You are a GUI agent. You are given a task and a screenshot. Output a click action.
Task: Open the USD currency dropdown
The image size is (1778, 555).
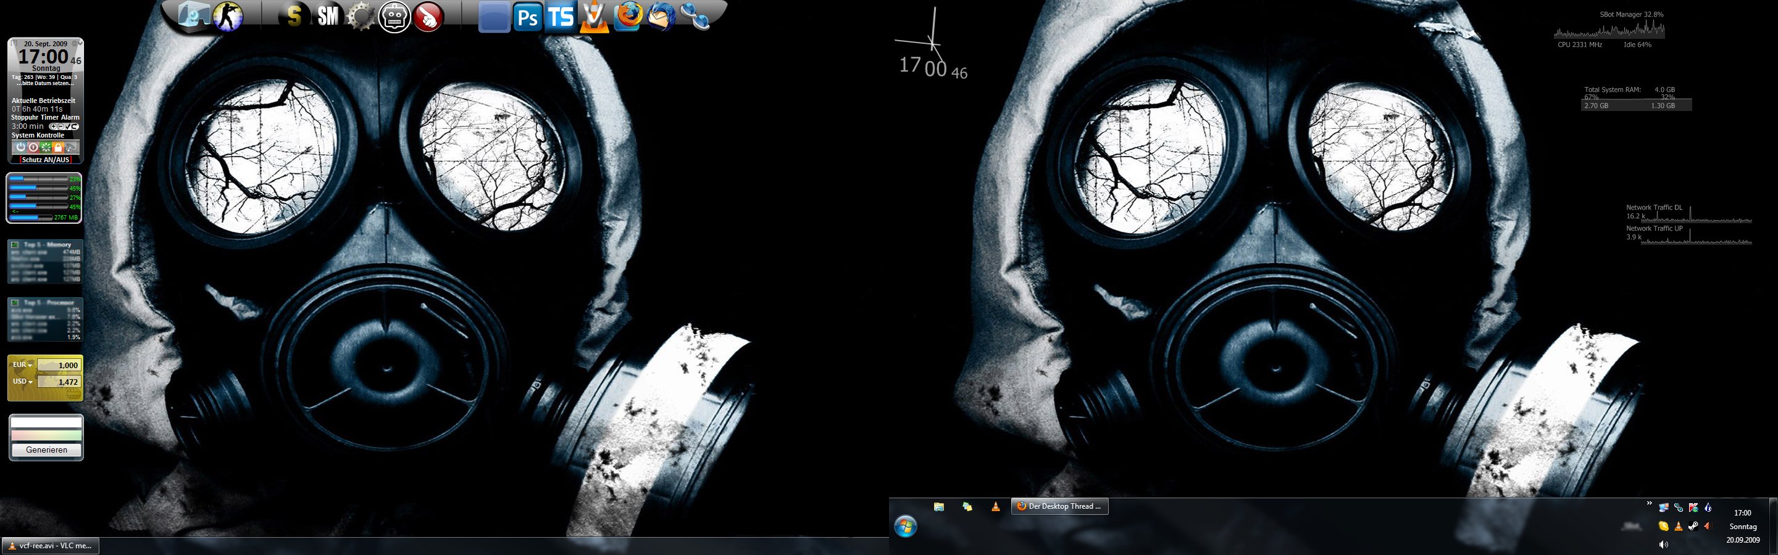pos(23,381)
